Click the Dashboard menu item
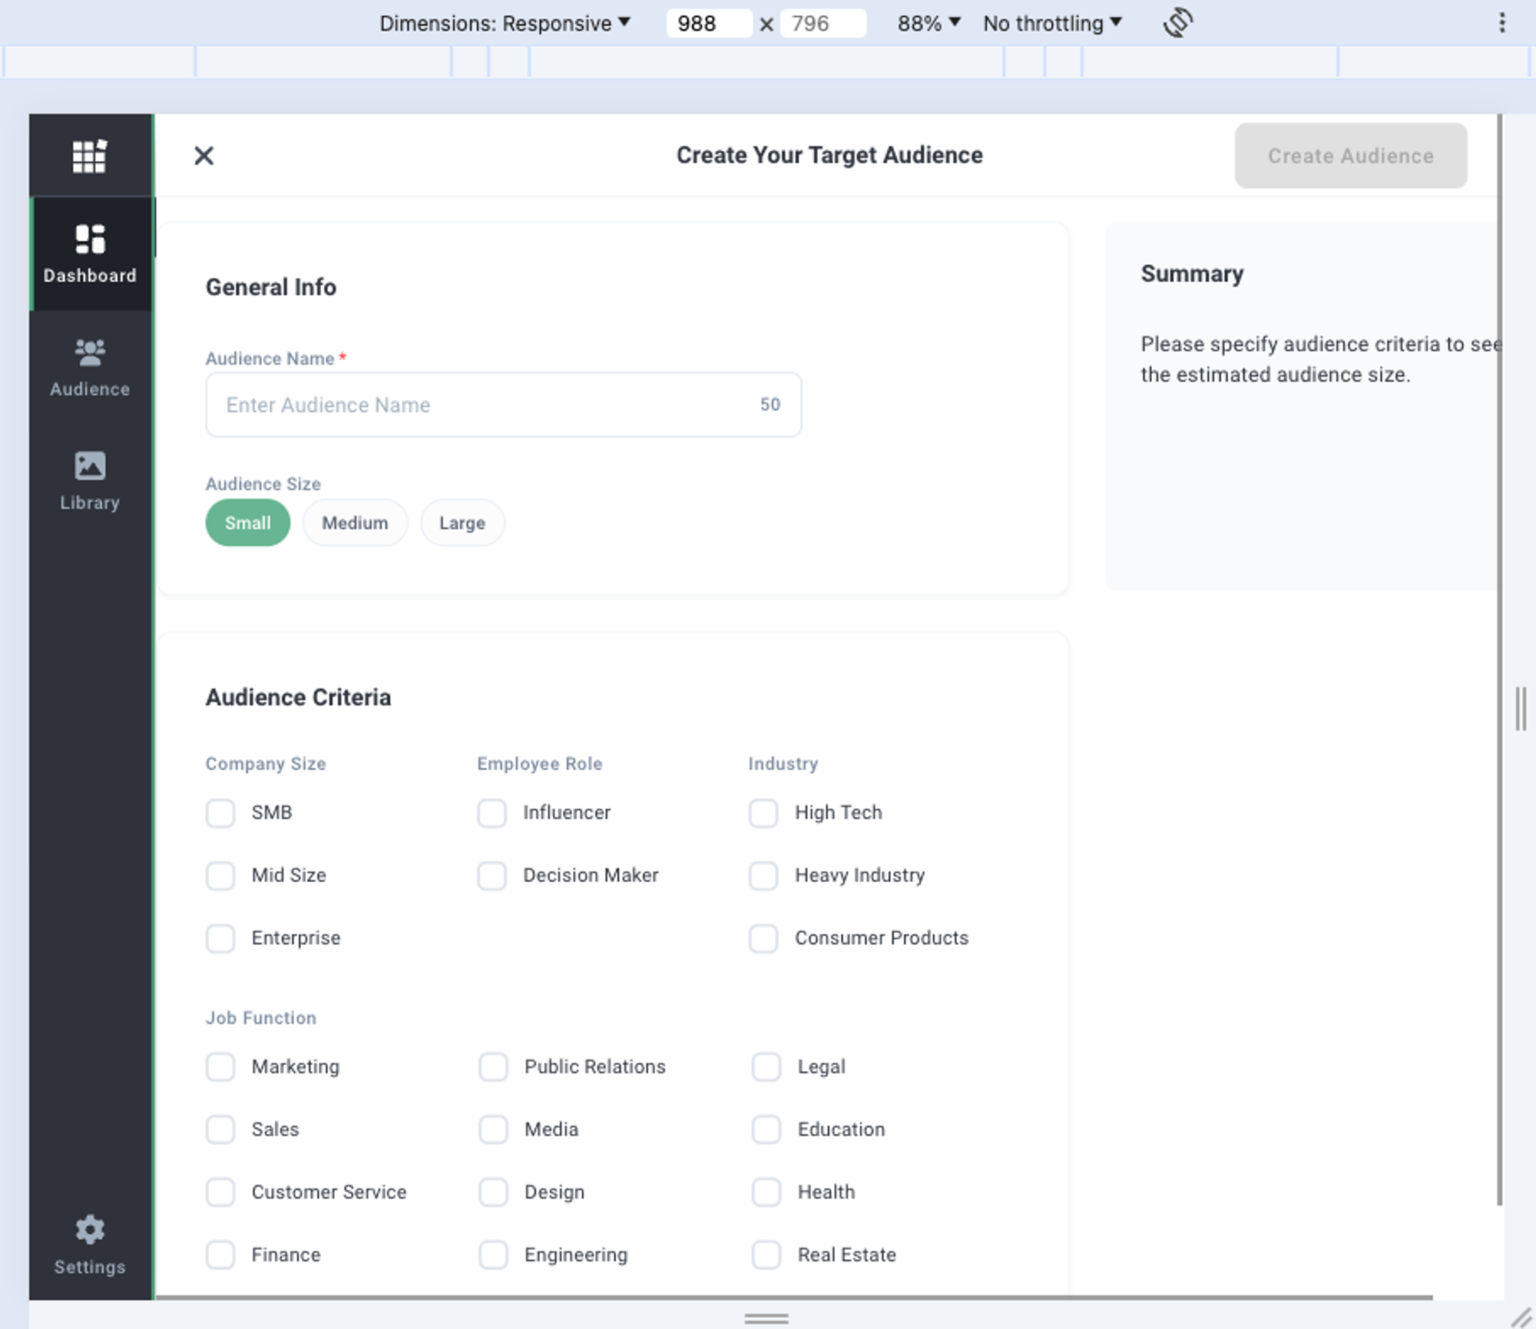1536x1329 pixels. [88, 252]
